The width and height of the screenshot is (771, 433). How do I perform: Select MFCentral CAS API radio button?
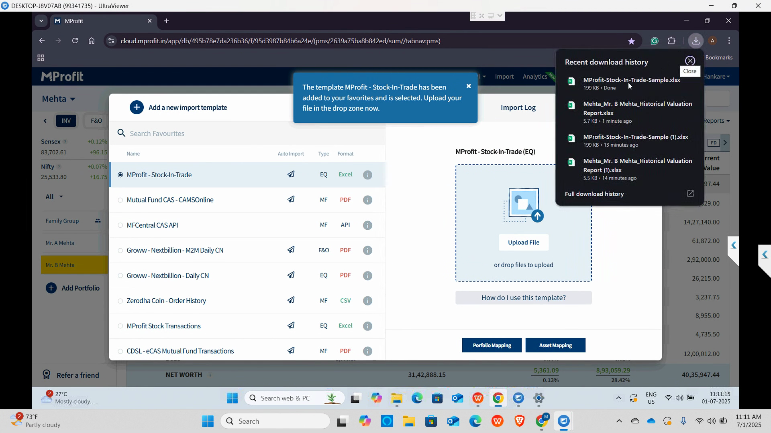click(120, 225)
